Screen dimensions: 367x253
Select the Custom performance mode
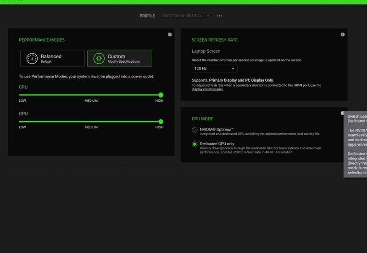point(119,59)
